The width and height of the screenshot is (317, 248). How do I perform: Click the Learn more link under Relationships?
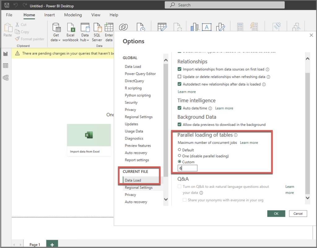186,92
